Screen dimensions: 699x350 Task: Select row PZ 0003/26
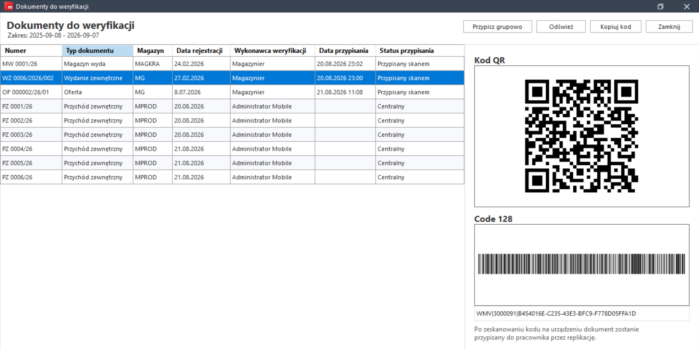[x=232, y=134]
